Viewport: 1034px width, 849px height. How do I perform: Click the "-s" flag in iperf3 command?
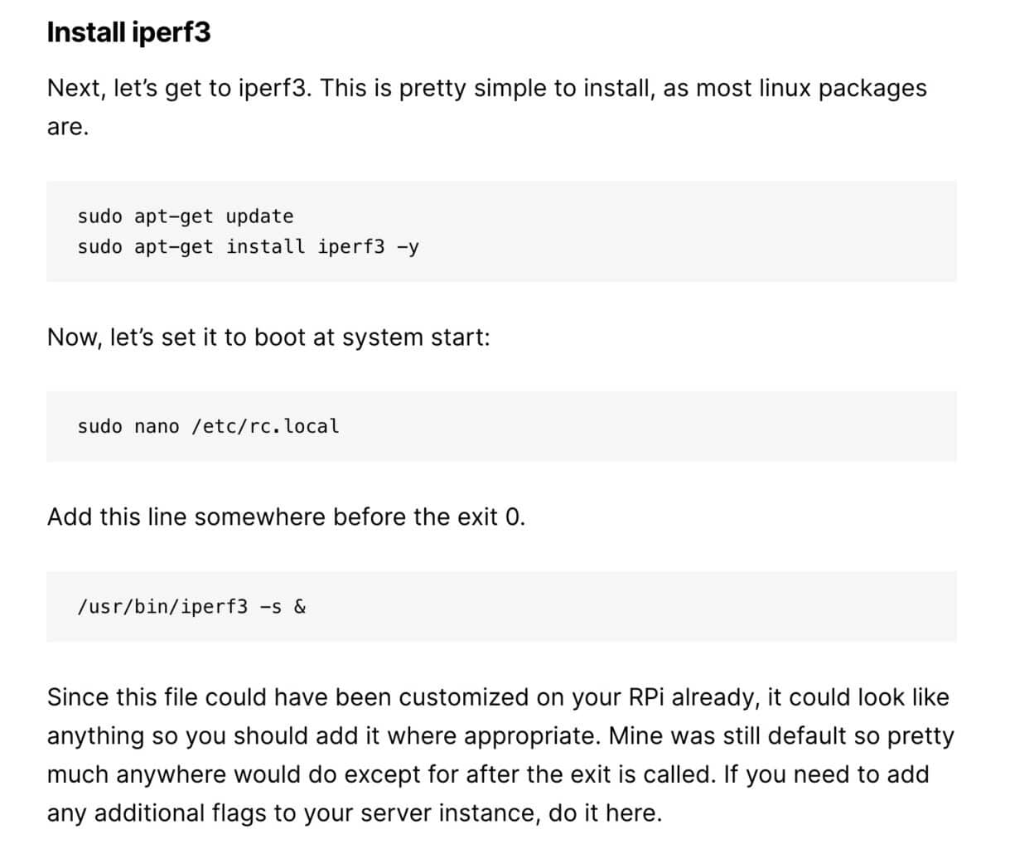271,606
